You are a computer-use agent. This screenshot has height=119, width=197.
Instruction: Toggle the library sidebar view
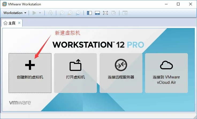[89, 13]
